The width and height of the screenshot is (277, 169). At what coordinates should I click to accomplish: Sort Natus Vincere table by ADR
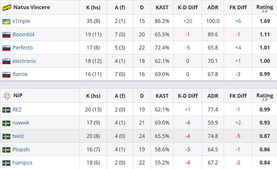click(x=213, y=7)
